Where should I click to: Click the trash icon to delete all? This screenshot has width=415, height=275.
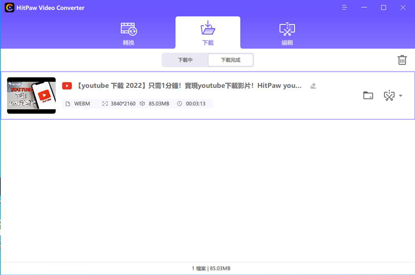[402, 60]
